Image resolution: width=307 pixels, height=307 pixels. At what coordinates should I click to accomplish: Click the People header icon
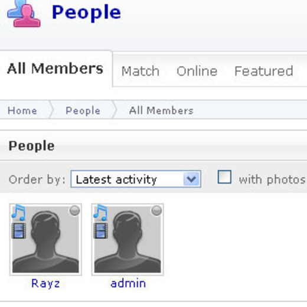tap(24, 14)
